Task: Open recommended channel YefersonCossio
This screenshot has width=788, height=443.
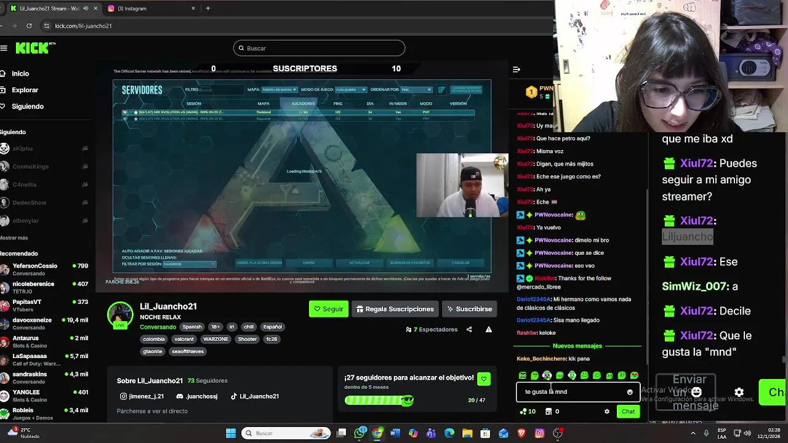Action: point(45,269)
